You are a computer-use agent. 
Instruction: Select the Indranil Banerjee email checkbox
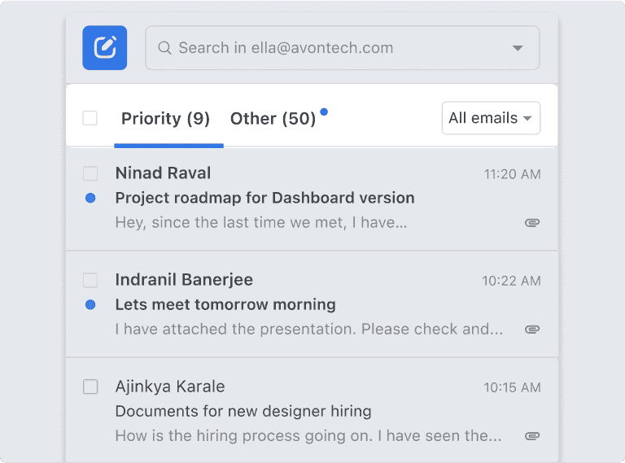click(90, 280)
